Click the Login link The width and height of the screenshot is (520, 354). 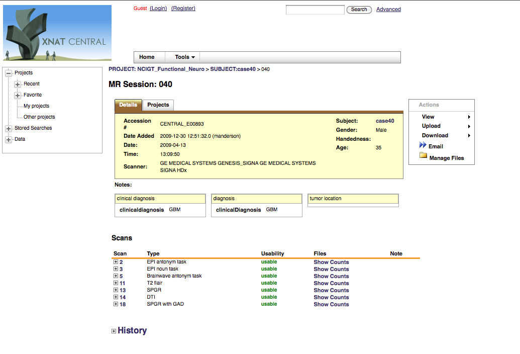point(158,8)
